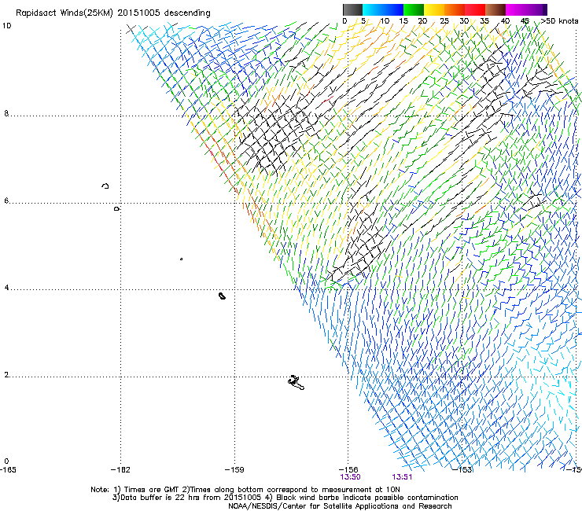Screen dimensions: 582x511
Task: Click the "-156" longitude axis label
Action: (348, 470)
